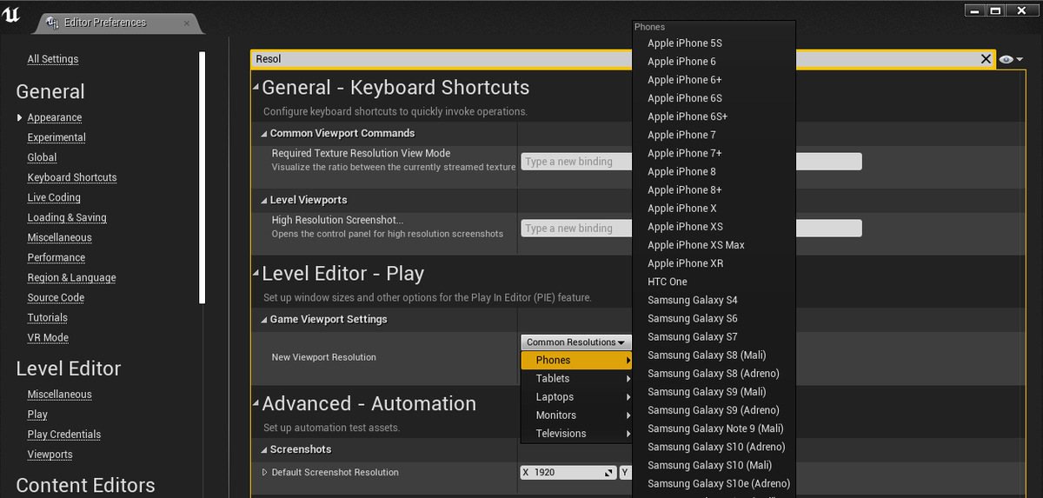Open Viewports settings

click(x=50, y=454)
